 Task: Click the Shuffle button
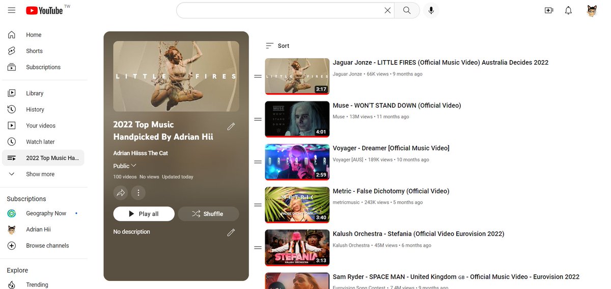208,214
